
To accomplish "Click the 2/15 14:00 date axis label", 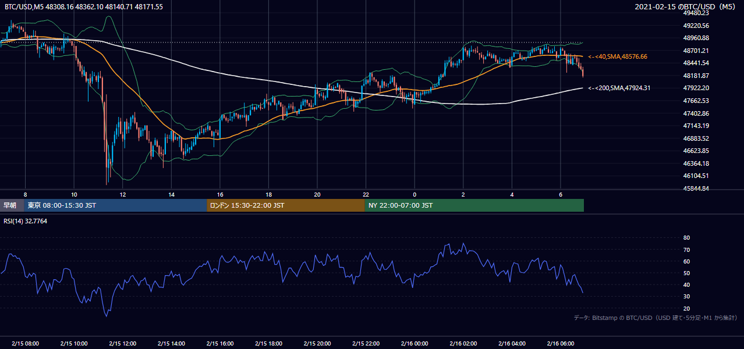I will 171,344.
